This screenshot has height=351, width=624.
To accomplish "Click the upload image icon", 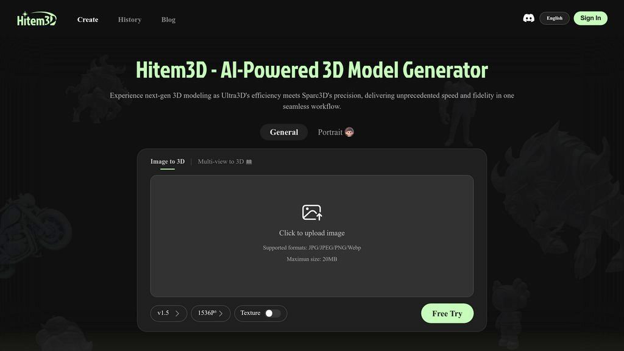I will [312, 213].
